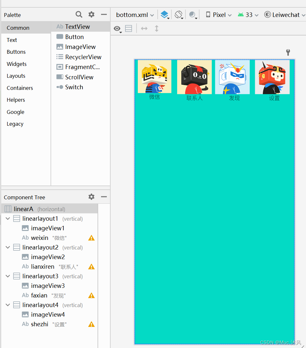This screenshot has height=348, width=306.
Task: Select weixin TextView in Component Tree
Action: [50, 238]
